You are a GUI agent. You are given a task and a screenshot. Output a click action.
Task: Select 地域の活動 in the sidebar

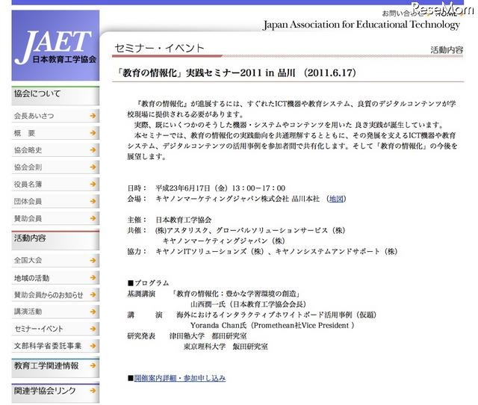click(31, 278)
